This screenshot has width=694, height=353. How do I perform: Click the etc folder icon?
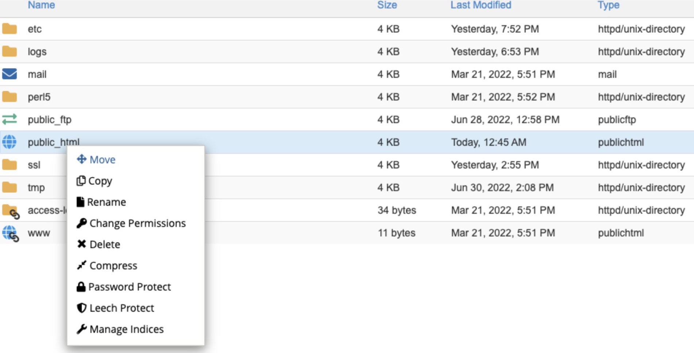click(9, 29)
